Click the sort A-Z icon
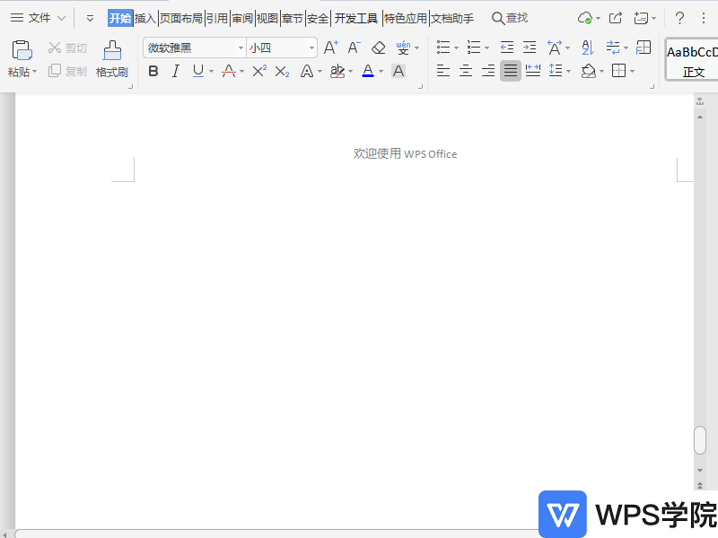 coord(587,48)
